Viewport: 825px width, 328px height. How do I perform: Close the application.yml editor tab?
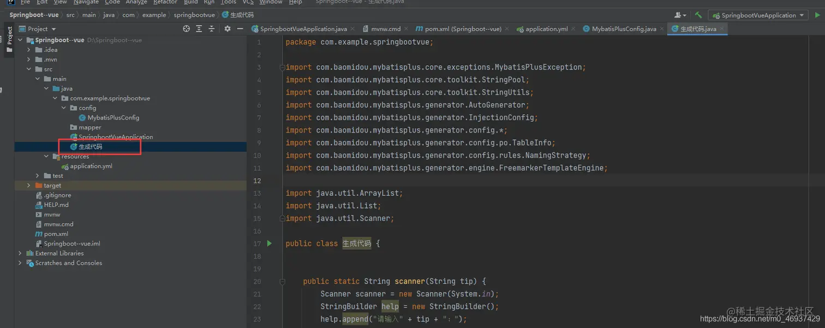[x=573, y=29]
